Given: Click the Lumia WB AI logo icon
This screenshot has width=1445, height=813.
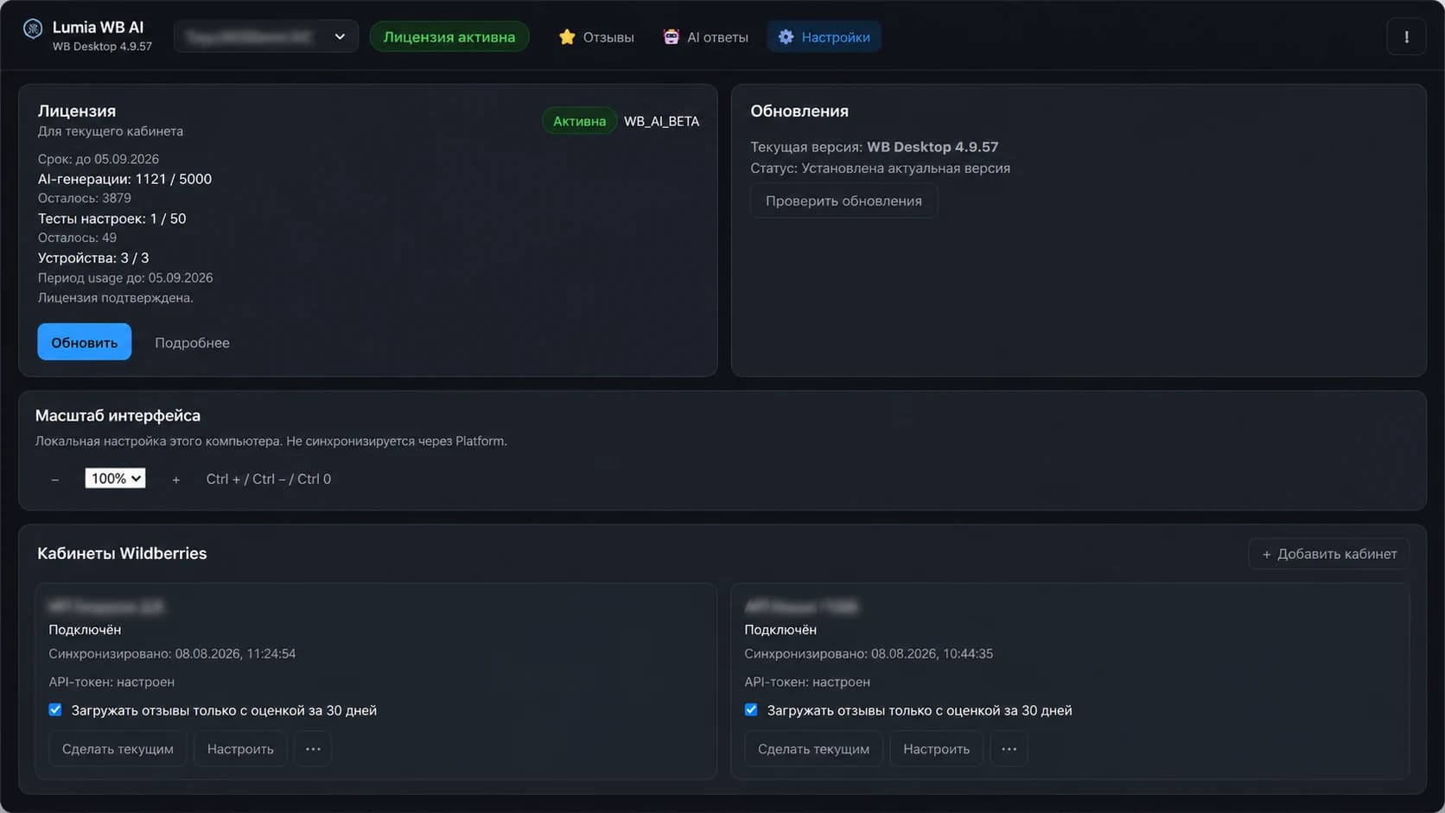Looking at the screenshot, I should click(x=33, y=29).
